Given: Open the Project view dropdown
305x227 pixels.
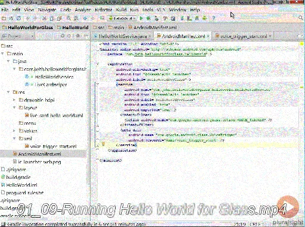Looking at the screenshot, I should (18, 36).
